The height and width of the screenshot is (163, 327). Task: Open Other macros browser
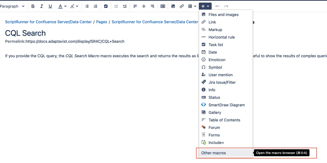226,153
